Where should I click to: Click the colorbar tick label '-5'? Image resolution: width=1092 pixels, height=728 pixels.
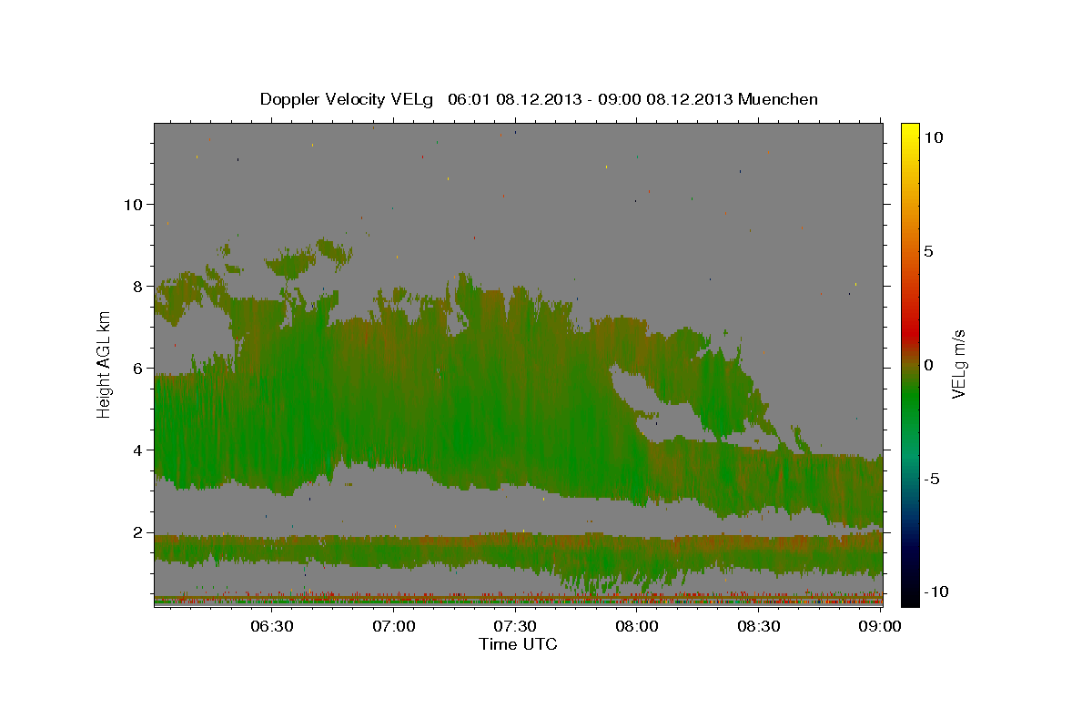click(x=932, y=479)
